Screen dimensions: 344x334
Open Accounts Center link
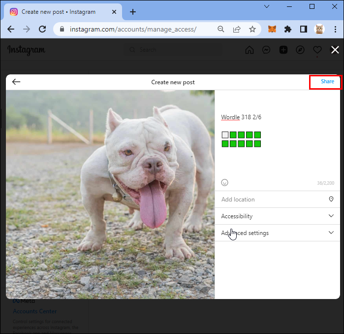[34, 311]
